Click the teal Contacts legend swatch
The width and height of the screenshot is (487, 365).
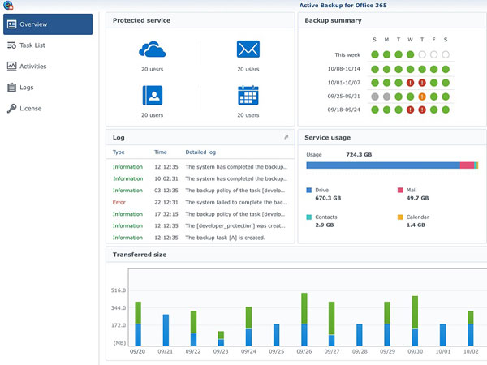pyautogui.click(x=308, y=217)
